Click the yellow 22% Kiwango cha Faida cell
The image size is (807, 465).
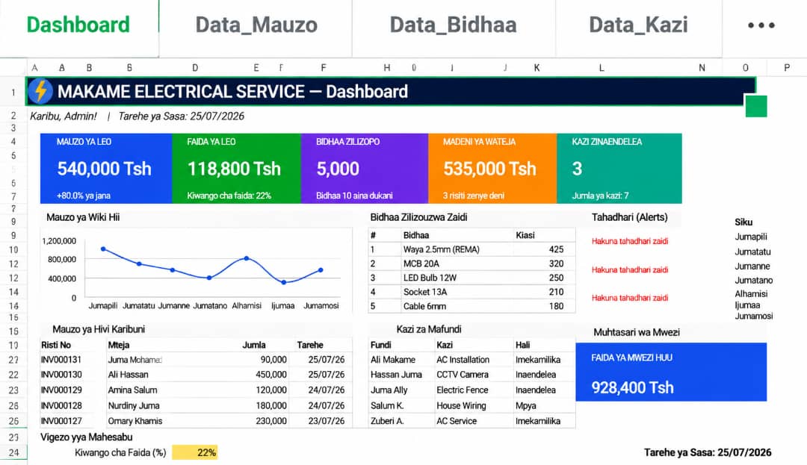coord(195,452)
